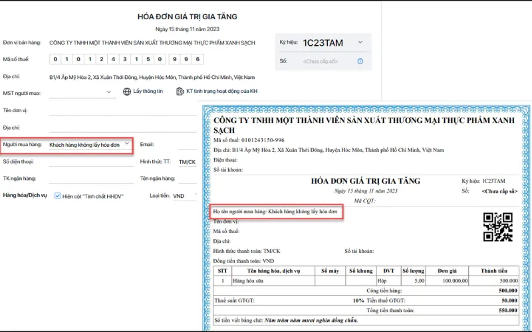
Task: Open the Ký hiệu 1C23TAM dropdown
Action: [360, 42]
